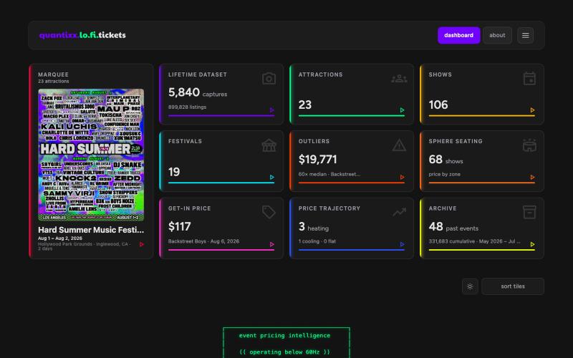Click the Outliers tile heading

click(314, 141)
